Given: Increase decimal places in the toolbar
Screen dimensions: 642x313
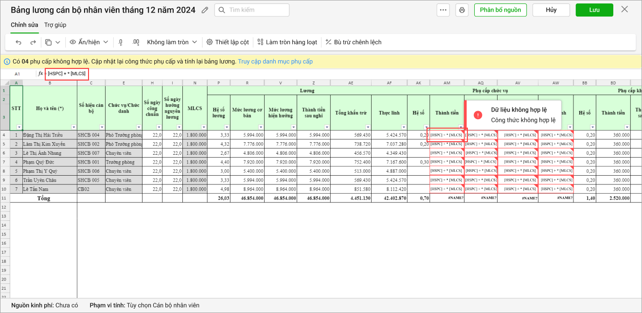Looking at the screenshot, I should pos(136,42).
